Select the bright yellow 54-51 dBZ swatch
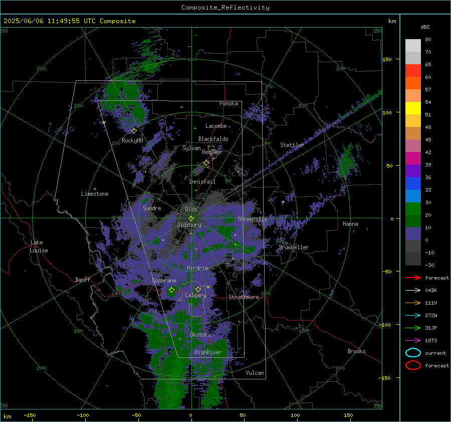Viewport: 451px width, 422px height. tap(413, 108)
